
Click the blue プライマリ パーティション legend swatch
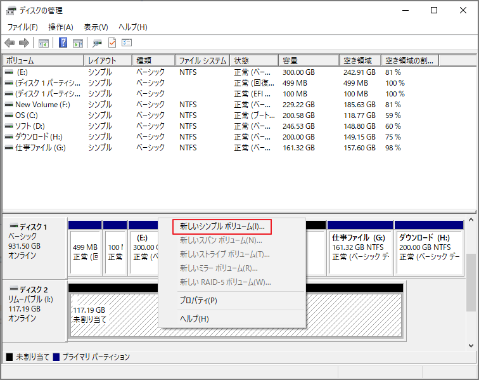pos(56,357)
